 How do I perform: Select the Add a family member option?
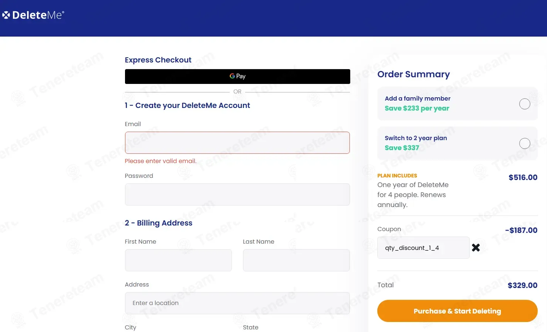[x=524, y=104]
